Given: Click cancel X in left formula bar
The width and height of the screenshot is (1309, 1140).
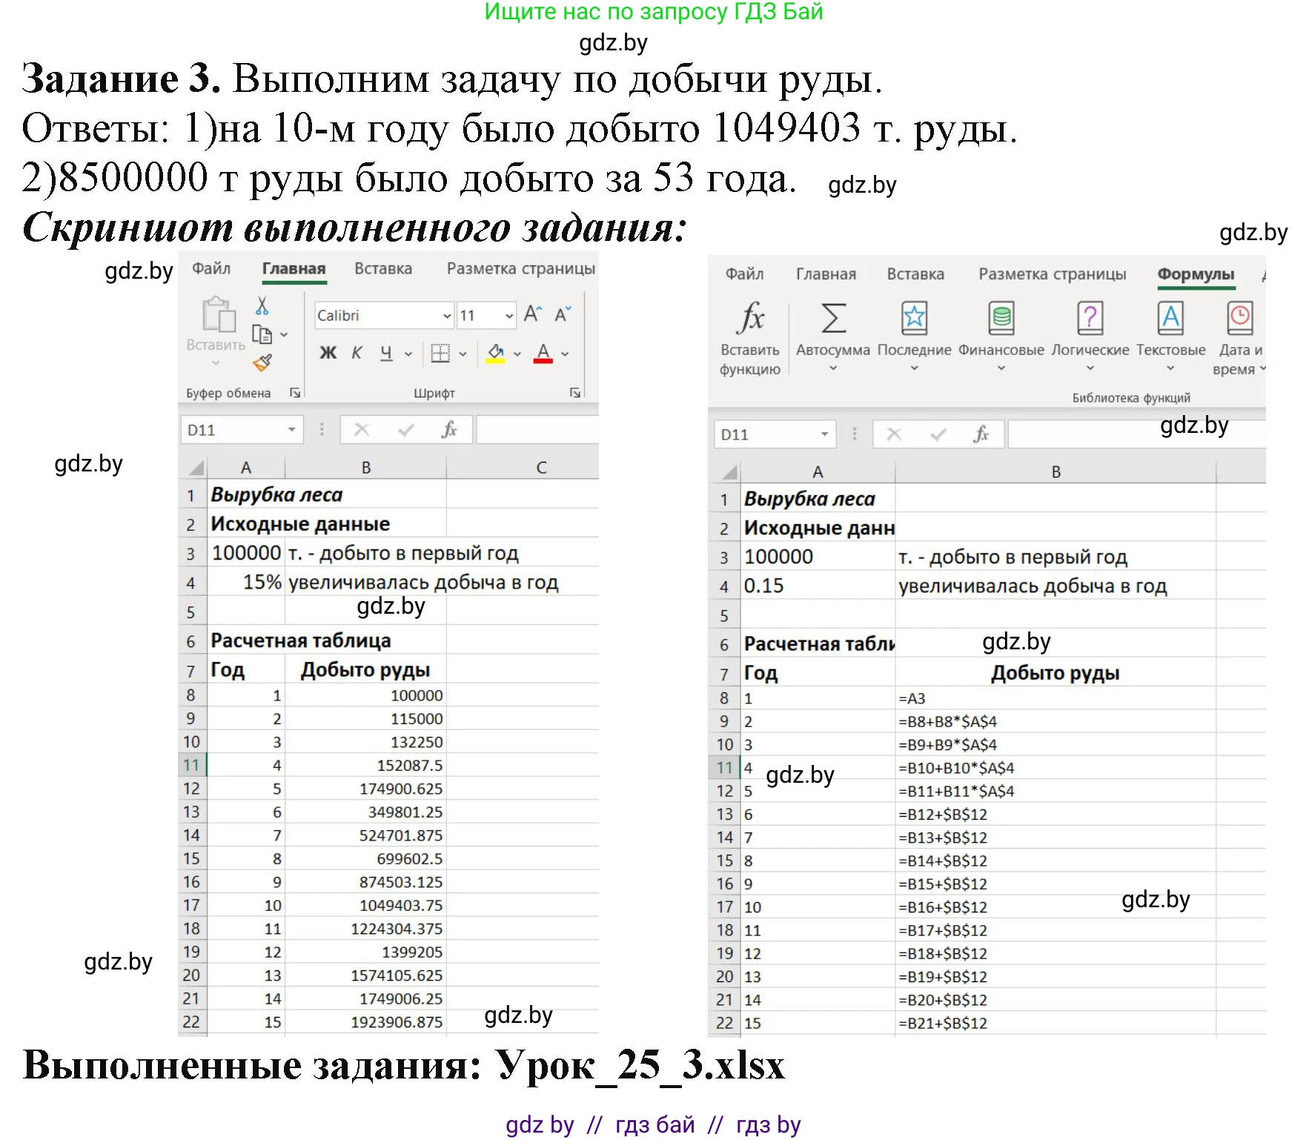Looking at the screenshot, I should pos(362,430).
